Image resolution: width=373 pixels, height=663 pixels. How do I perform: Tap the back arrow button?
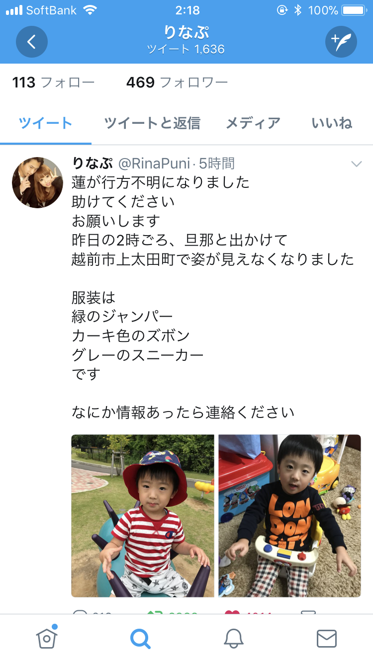click(x=32, y=42)
